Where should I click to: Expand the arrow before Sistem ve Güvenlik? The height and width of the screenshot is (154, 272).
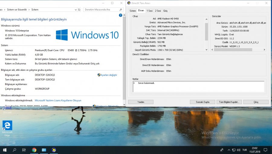(x=5, y=10)
